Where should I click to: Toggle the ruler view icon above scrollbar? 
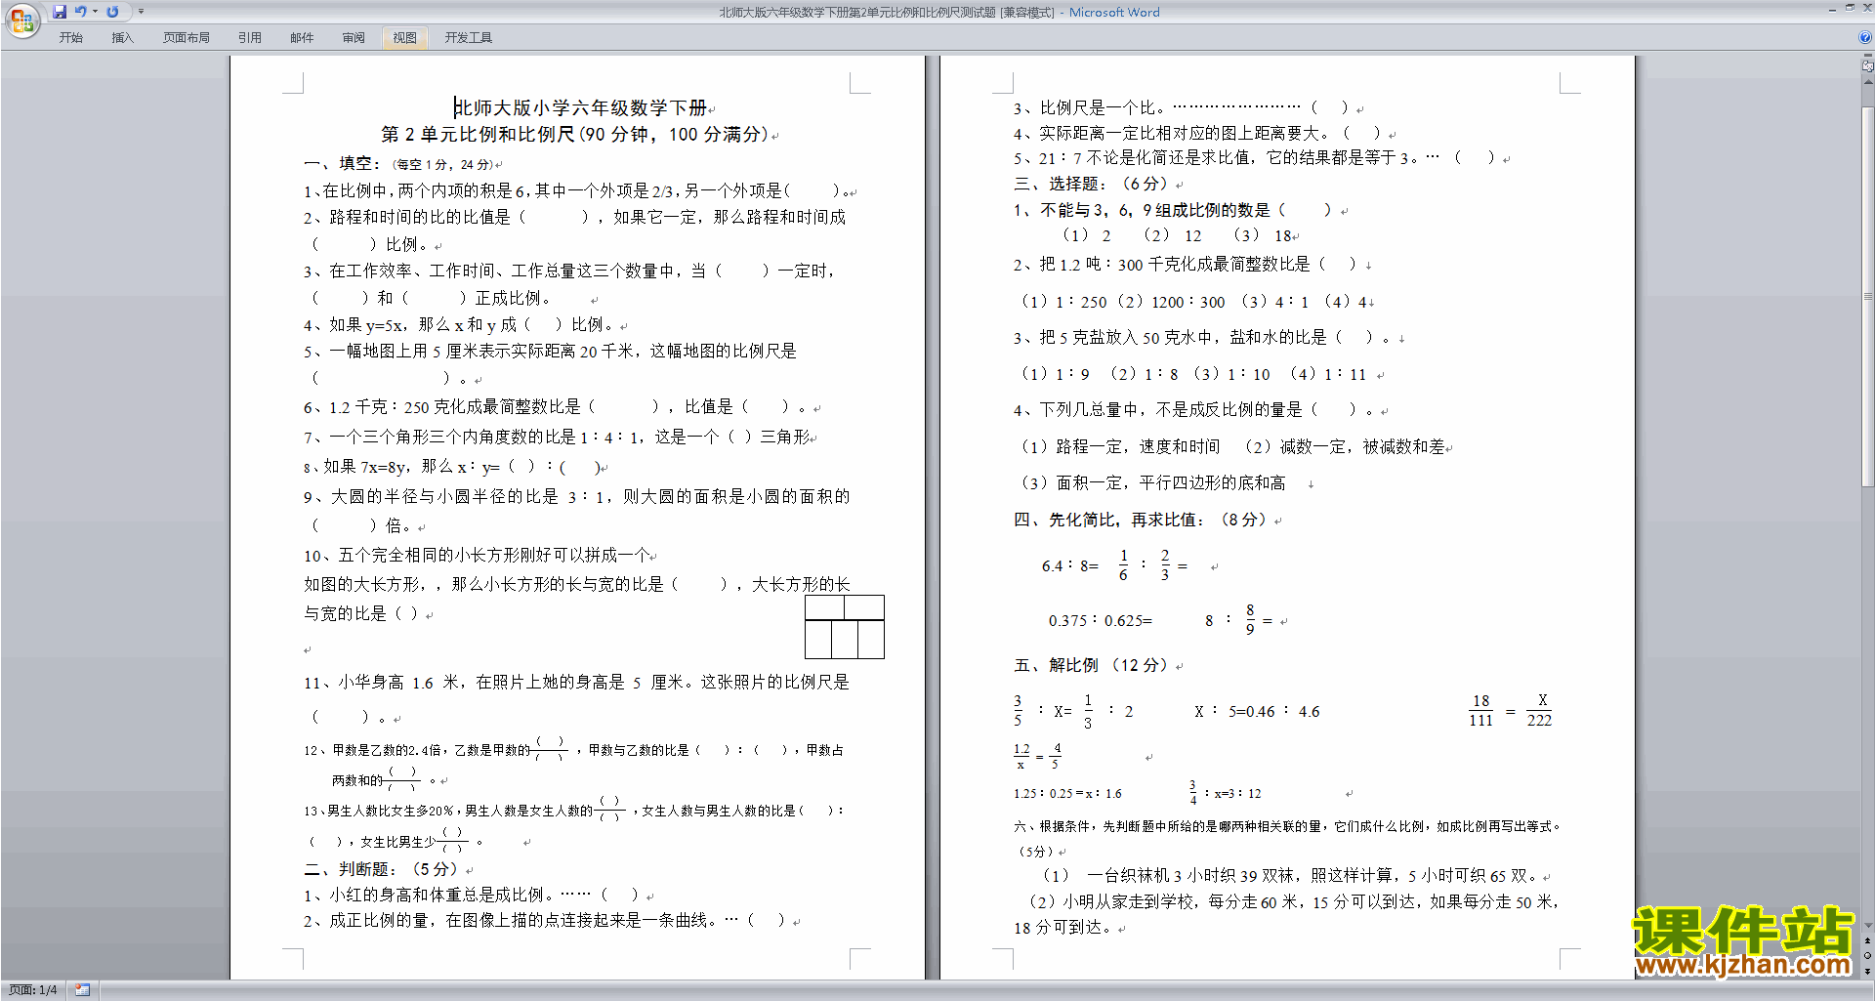click(1867, 66)
